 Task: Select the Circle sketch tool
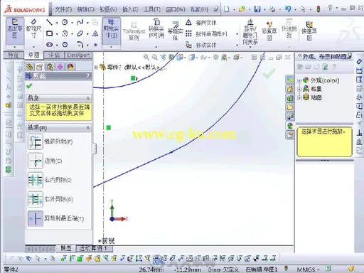[65, 22]
